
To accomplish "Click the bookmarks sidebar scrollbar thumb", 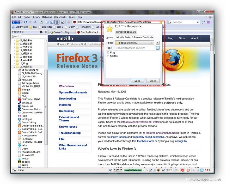I will tap(46, 107).
